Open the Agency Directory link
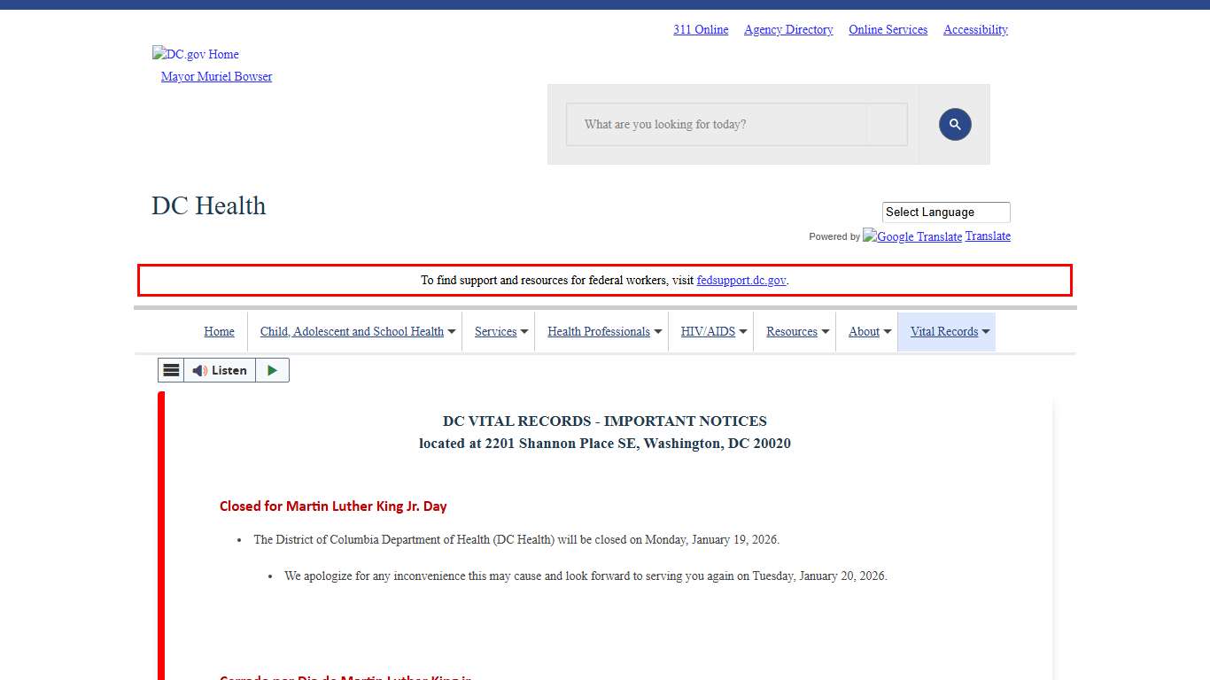Viewport: 1210px width, 680px height. (x=788, y=30)
